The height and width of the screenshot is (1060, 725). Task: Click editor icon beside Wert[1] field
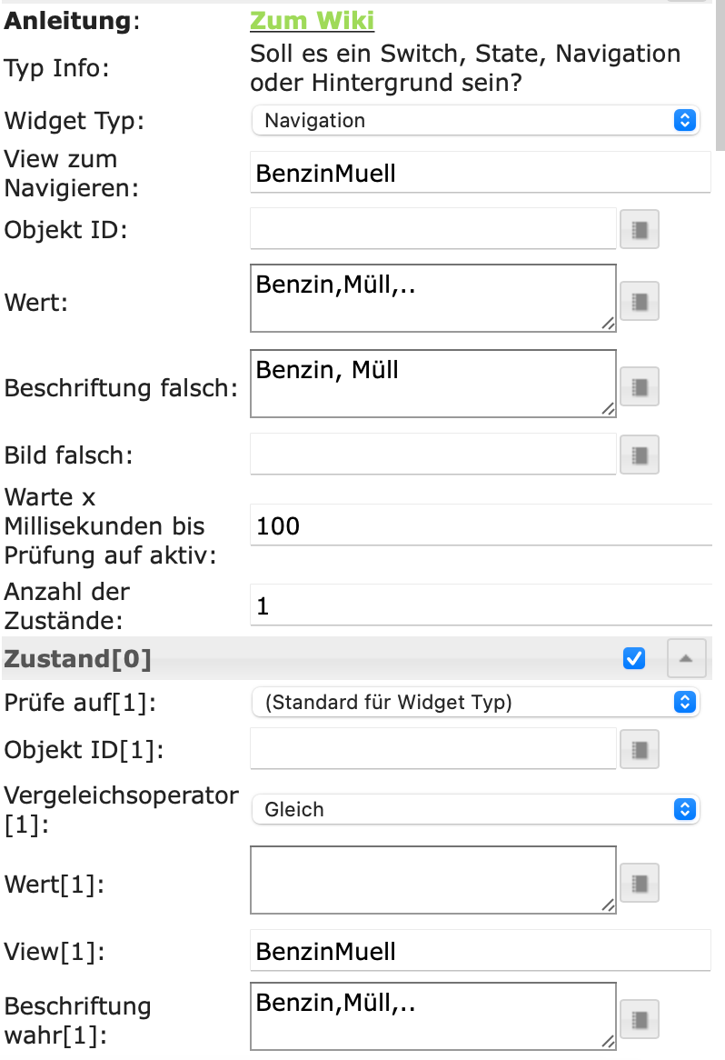tap(639, 882)
